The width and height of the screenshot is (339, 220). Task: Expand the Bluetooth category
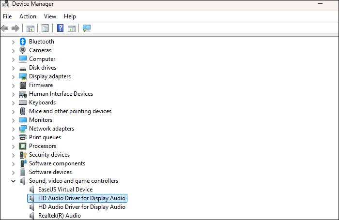13,42
